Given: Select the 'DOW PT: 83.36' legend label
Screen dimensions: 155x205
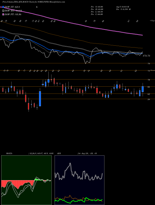Looking at the screenshot, I should pyautogui.click(x=13, y=14).
